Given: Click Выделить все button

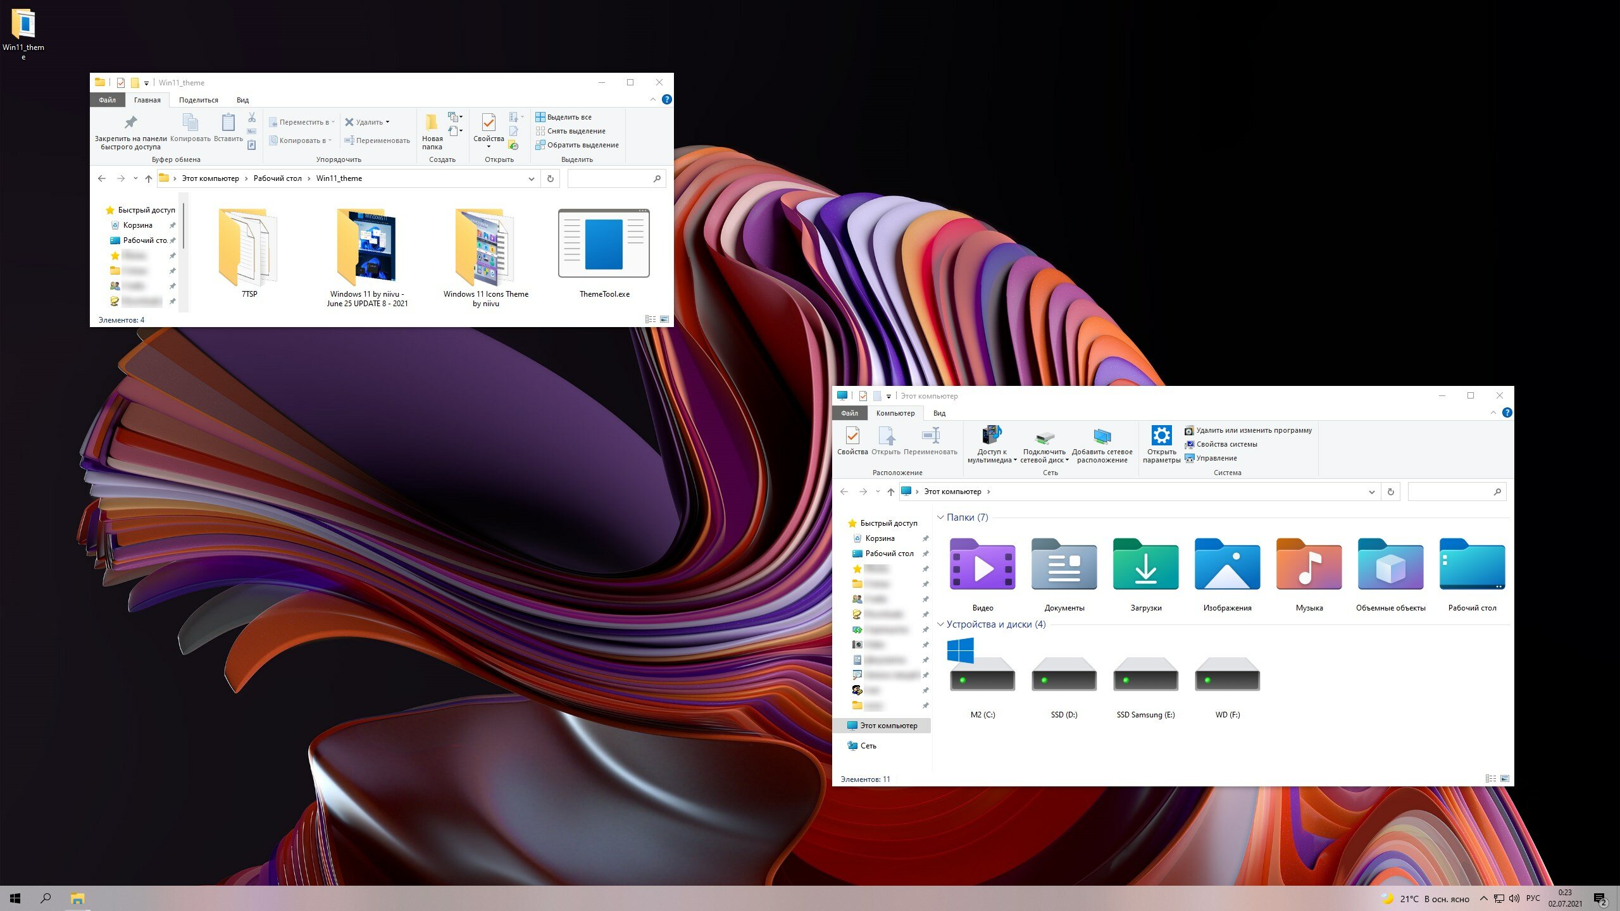Looking at the screenshot, I should [x=563, y=117].
